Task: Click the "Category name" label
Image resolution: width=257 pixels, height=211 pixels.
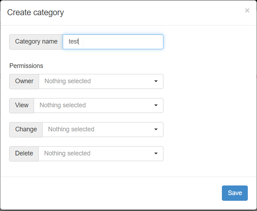Action: tap(36, 42)
